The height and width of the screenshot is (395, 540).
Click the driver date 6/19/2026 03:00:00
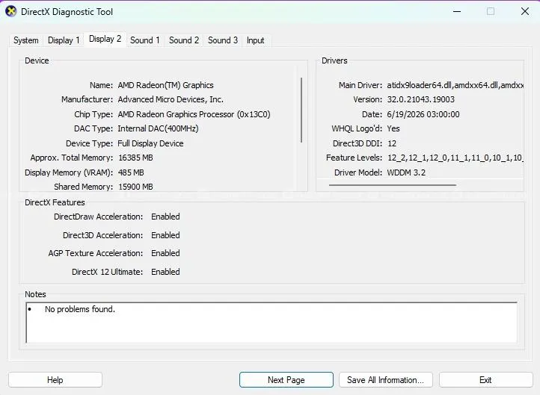(423, 114)
